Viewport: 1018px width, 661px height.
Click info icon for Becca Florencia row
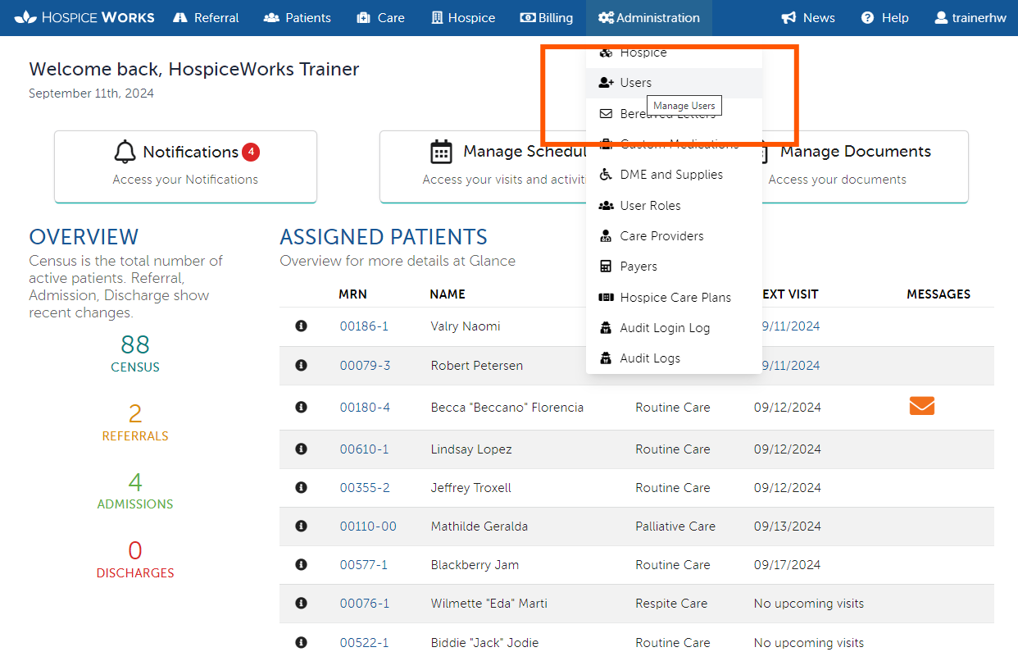point(301,408)
